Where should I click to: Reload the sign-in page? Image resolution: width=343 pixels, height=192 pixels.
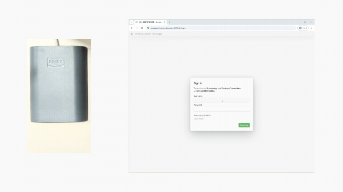(x=142, y=28)
